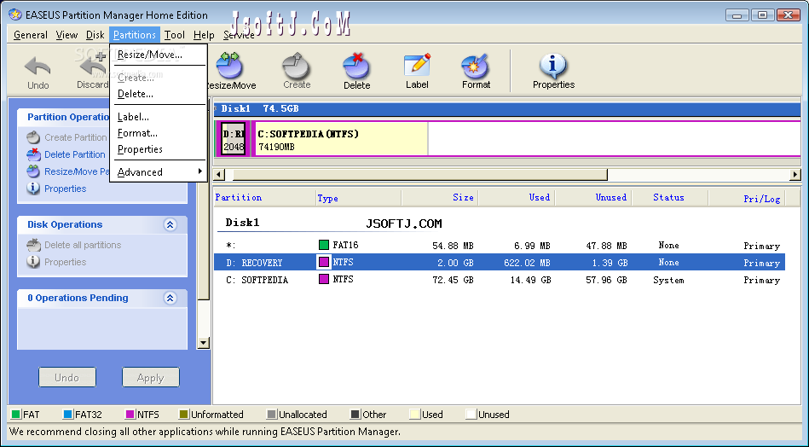Click NTFS color swatch in RECOVERY row
809x447 pixels.
pyautogui.click(x=323, y=262)
